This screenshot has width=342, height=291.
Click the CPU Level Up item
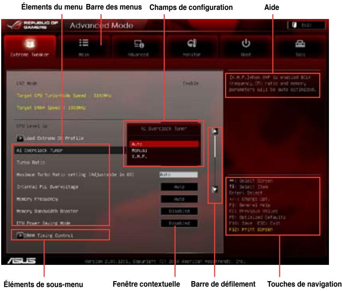(x=32, y=126)
